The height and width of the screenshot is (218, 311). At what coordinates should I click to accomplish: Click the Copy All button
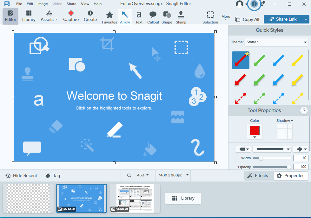tap(247, 19)
